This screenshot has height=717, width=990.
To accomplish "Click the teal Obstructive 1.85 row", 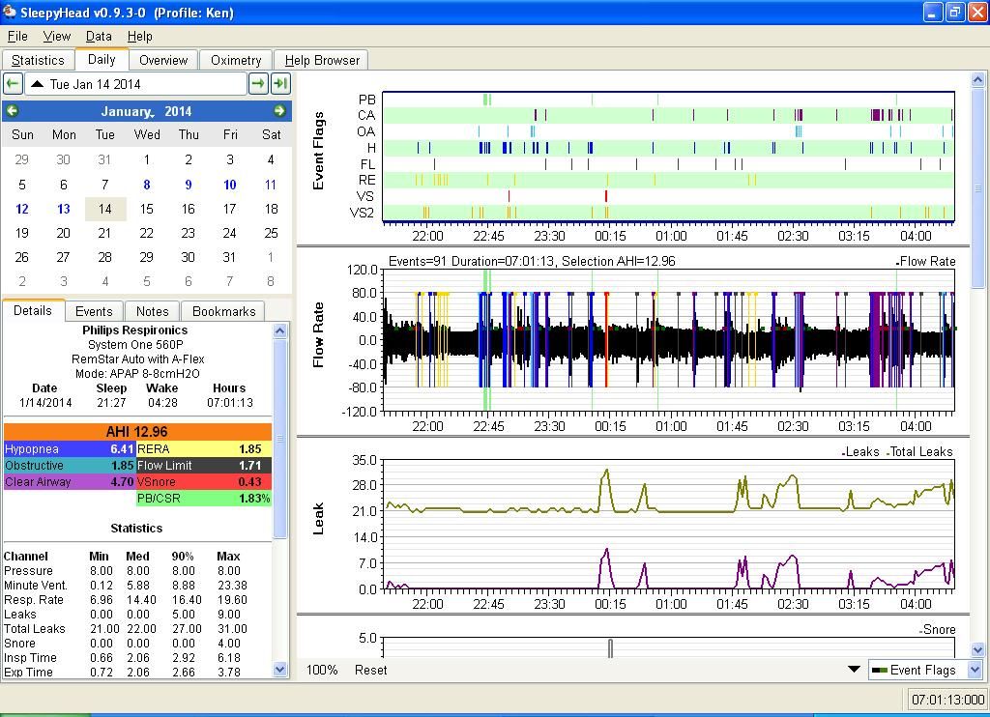I will [x=69, y=465].
